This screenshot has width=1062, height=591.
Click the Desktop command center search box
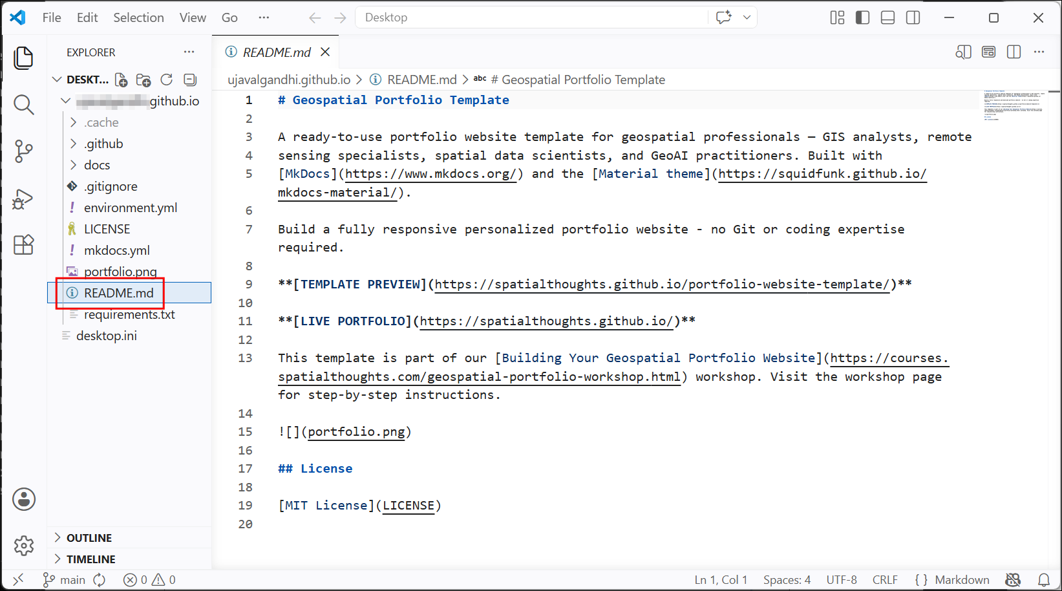[x=531, y=17]
